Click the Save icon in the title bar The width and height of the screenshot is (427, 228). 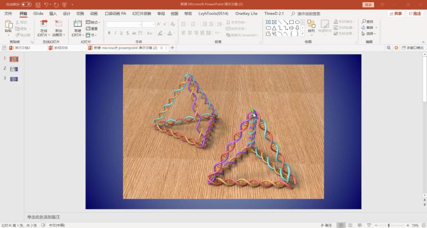38,5
